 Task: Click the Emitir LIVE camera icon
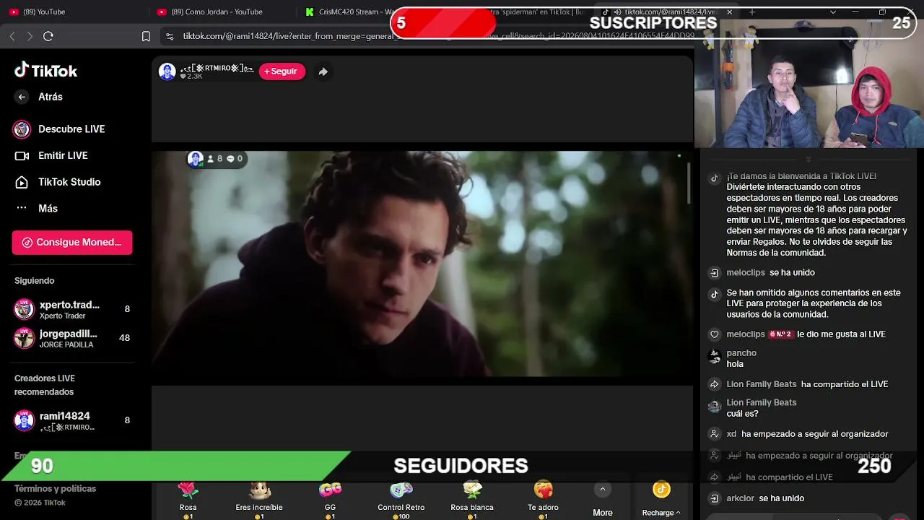(x=22, y=155)
